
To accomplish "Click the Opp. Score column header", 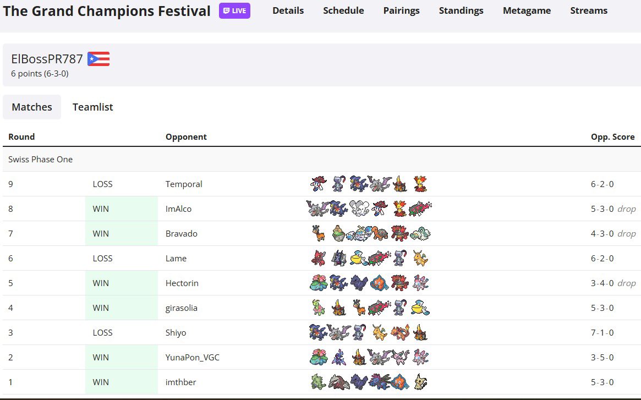I will click(x=612, y=137).
